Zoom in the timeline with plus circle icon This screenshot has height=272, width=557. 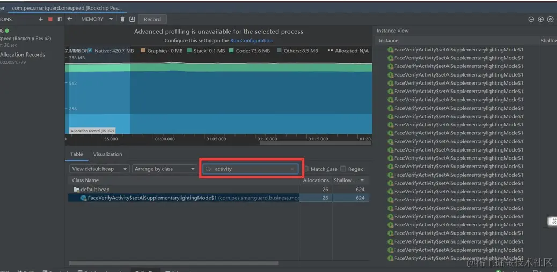541,19
